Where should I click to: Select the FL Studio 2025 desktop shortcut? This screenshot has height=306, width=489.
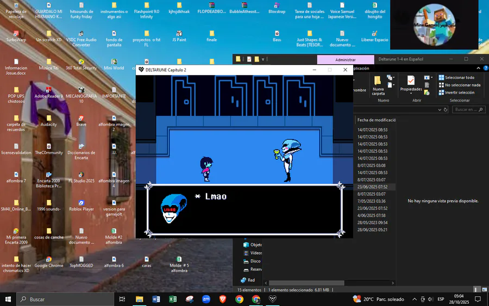pos(81,177)
